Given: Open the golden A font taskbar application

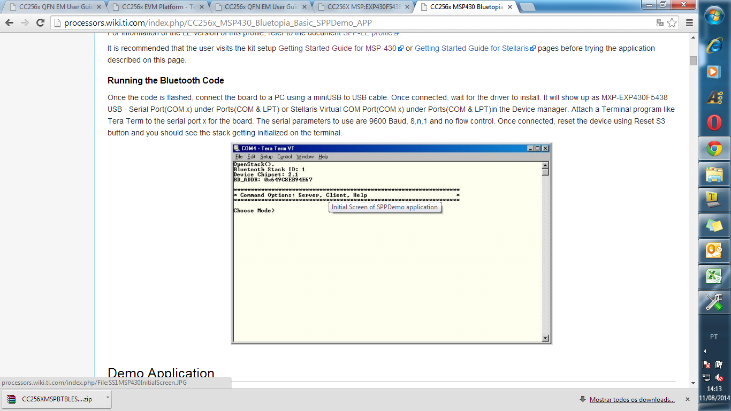Looking at the screenshot, I should [x=714, y=97].
